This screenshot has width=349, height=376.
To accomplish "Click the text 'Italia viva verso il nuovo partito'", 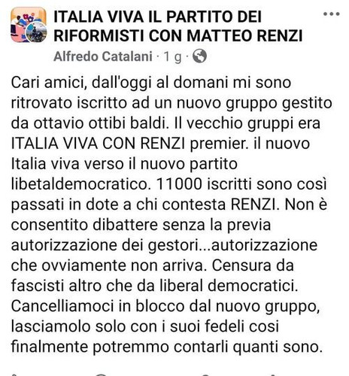I will click(x=124, y=164).
